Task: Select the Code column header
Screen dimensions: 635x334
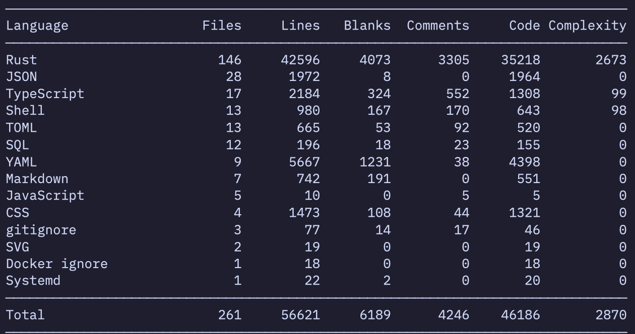Action: coord(524,26)
